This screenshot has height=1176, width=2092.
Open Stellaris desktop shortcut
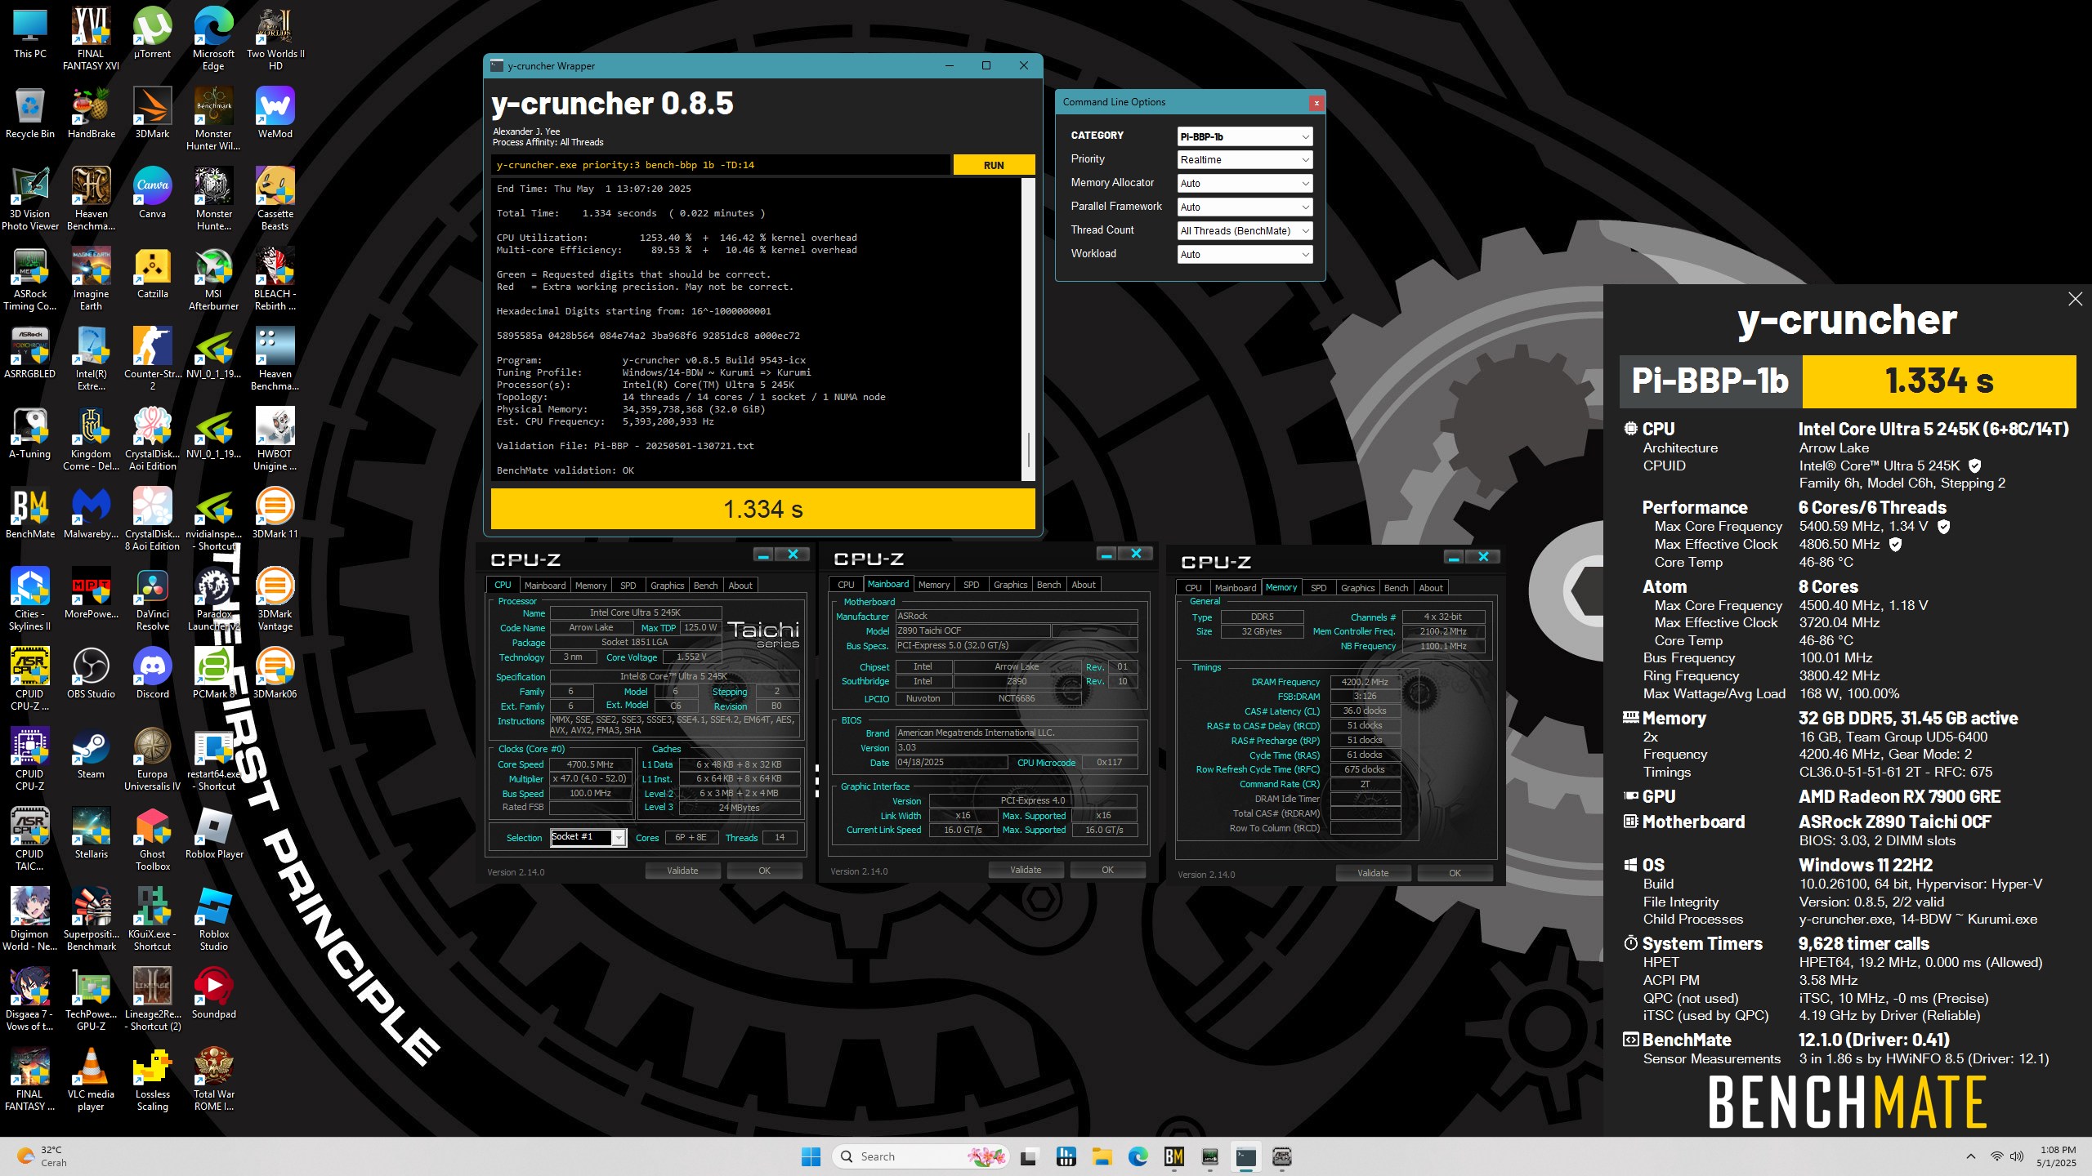click(92, 834)
